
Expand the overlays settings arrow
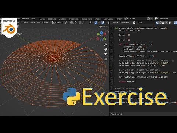[106, 23]
